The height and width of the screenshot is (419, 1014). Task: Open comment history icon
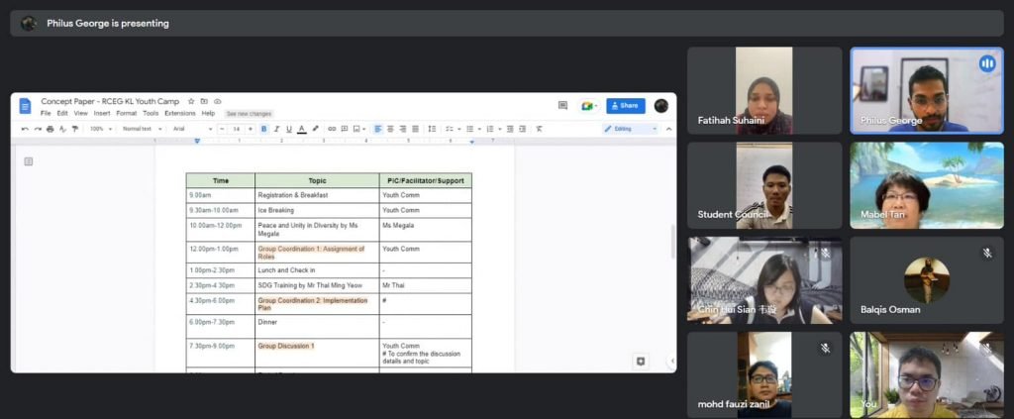tap(562, 106)
